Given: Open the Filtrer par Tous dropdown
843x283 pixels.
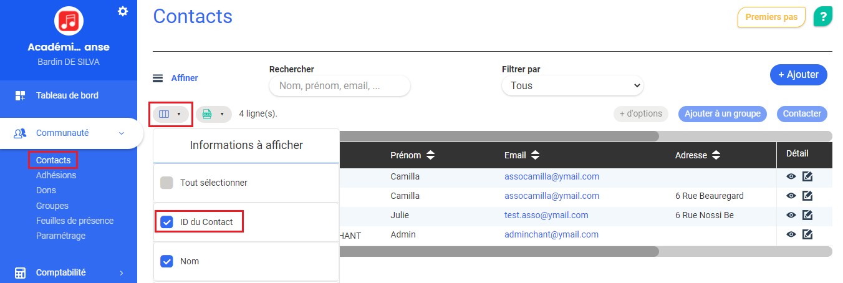Looking at the screenshot, I should click(x=572, y=85).
